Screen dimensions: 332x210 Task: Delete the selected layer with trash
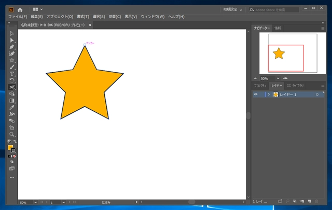coord(316,201)
